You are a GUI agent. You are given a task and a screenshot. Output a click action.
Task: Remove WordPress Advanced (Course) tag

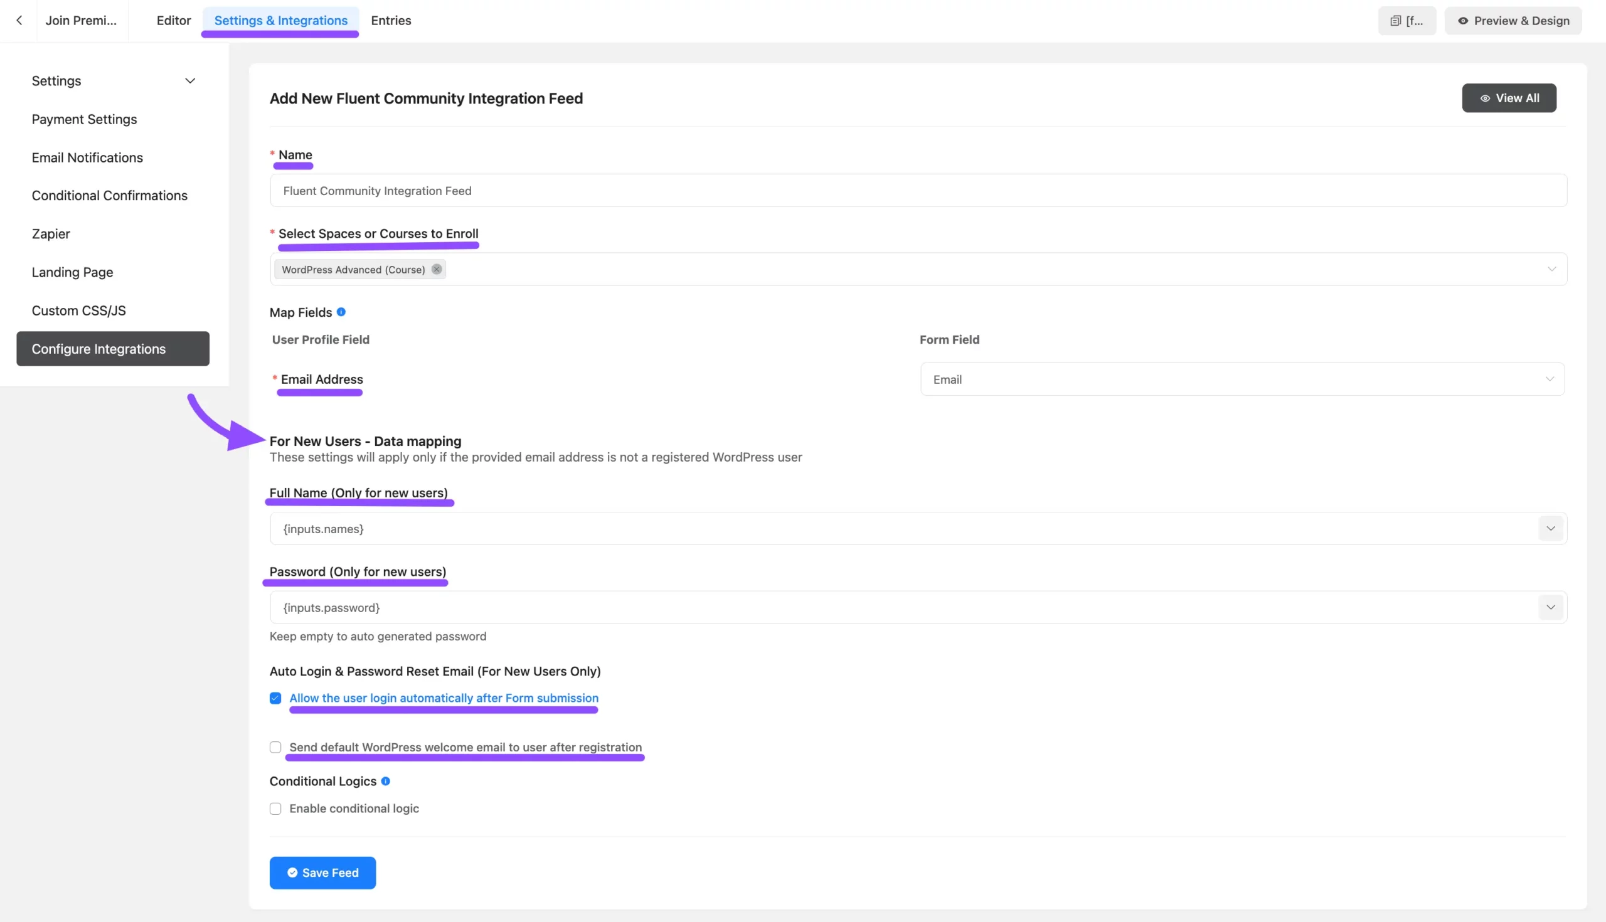(x=437, y=269)
